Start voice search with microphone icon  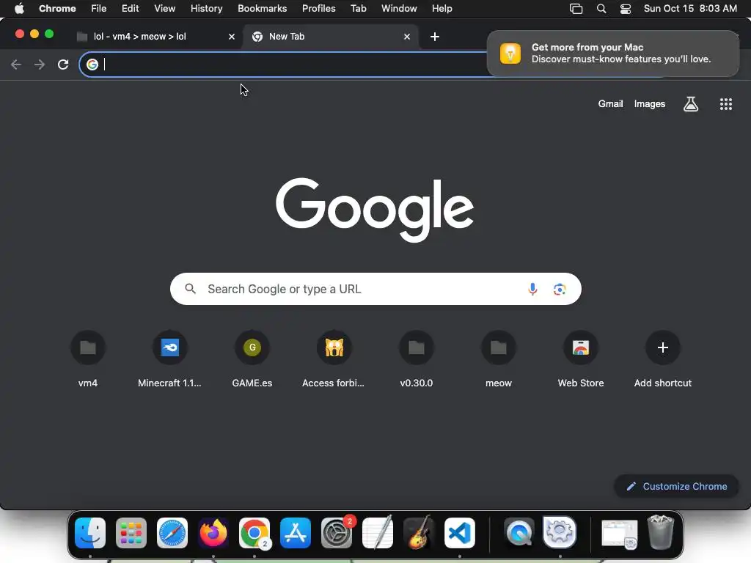tap(532, 289)
